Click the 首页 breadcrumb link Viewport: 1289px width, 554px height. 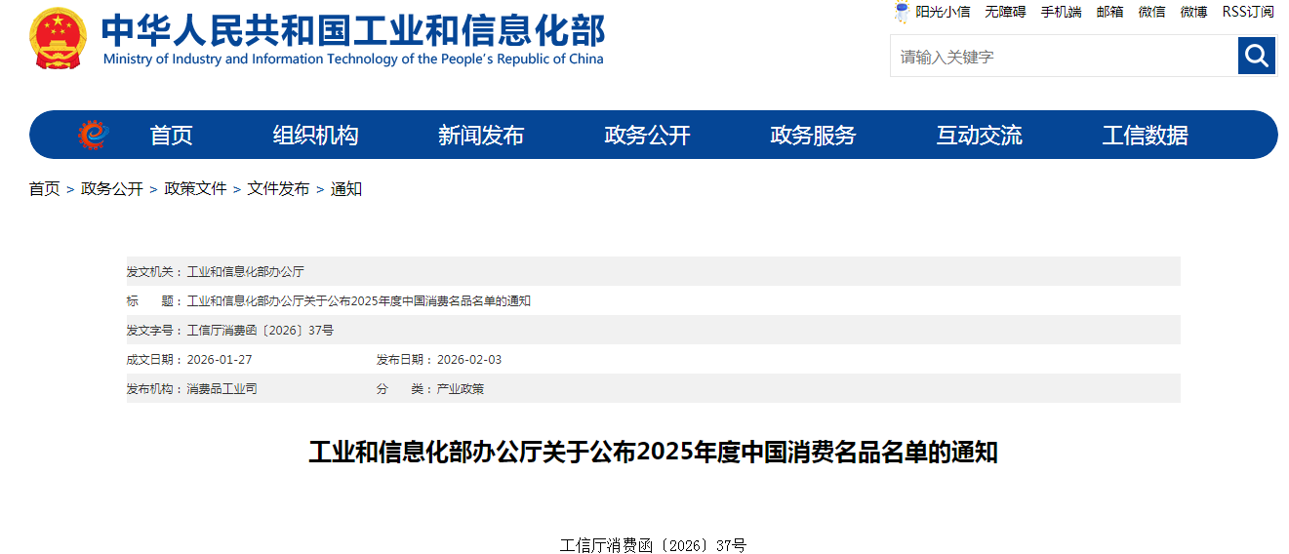(44, 188)
